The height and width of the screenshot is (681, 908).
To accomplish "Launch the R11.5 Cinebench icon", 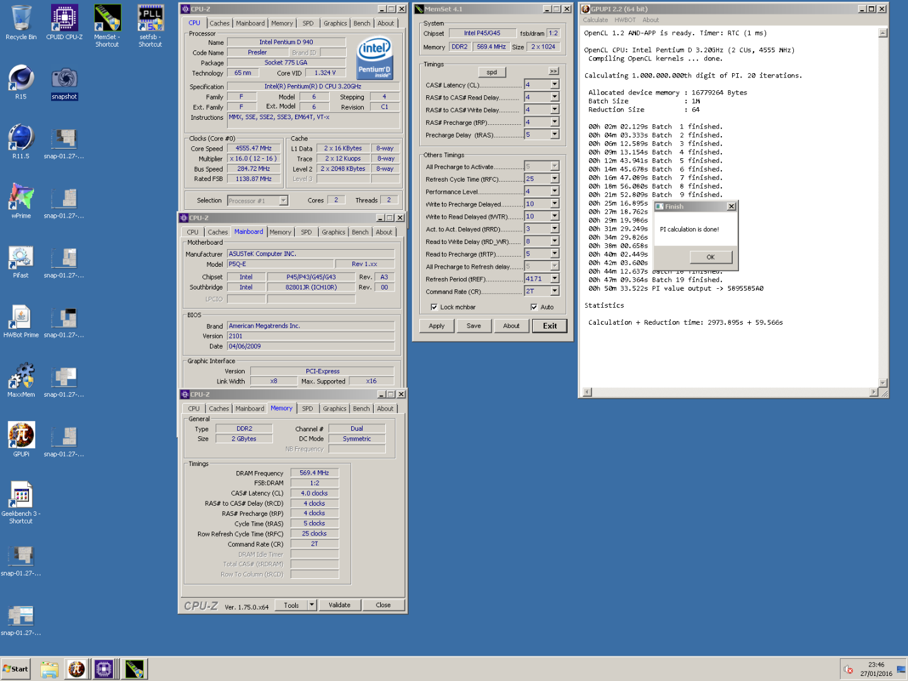I will pos(21,142).
